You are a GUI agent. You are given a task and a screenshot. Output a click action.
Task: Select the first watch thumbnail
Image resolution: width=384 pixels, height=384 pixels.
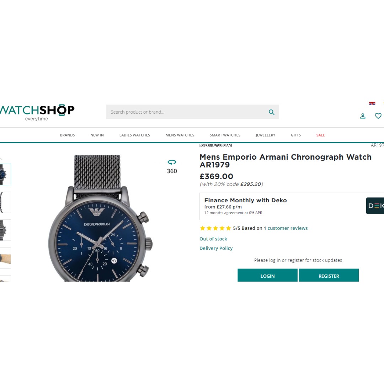point(5,175)
